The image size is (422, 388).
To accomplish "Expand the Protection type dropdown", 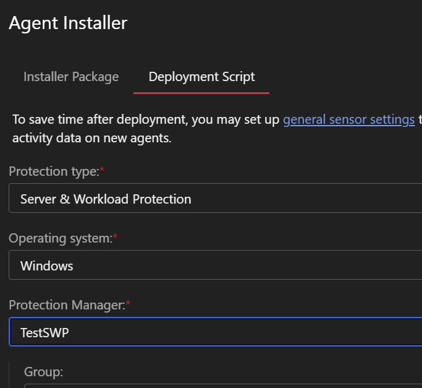I will [x=216, y=199].
